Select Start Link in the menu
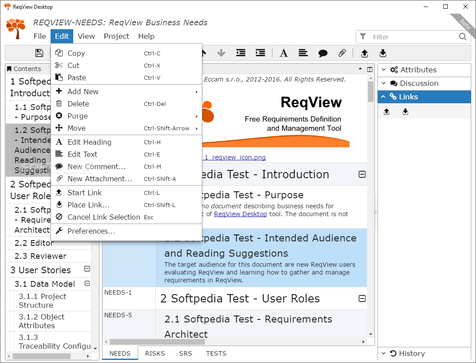Screen dimensions: 476x363 tap(126, 193)
